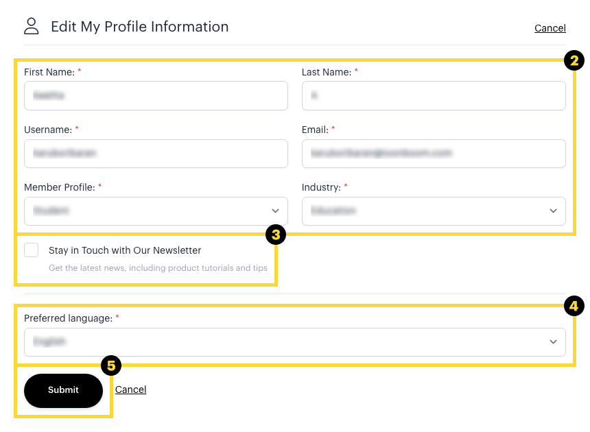
Task: Click the Last Name input field
Action: [434, 96]
